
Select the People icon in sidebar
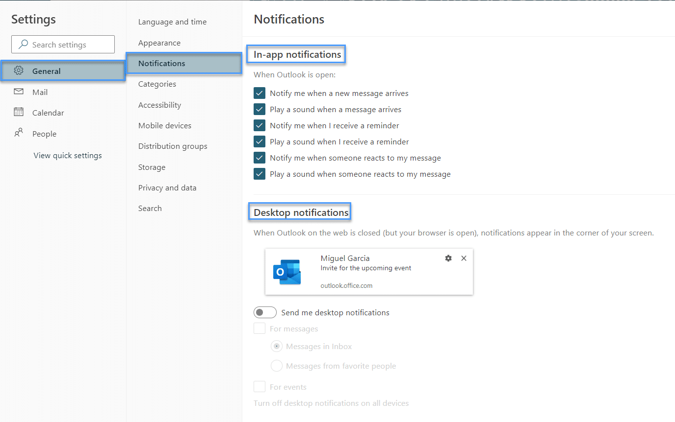[x=19, y=133]
